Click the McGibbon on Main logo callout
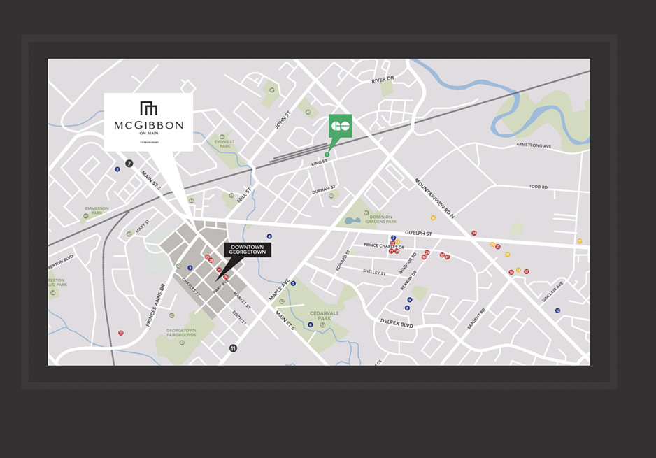Viewport: 656px width, 458px height. (x=148, y=122)
